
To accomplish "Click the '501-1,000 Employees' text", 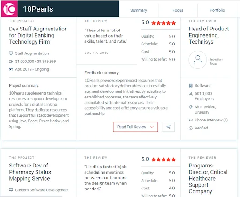I will (204, 96).
